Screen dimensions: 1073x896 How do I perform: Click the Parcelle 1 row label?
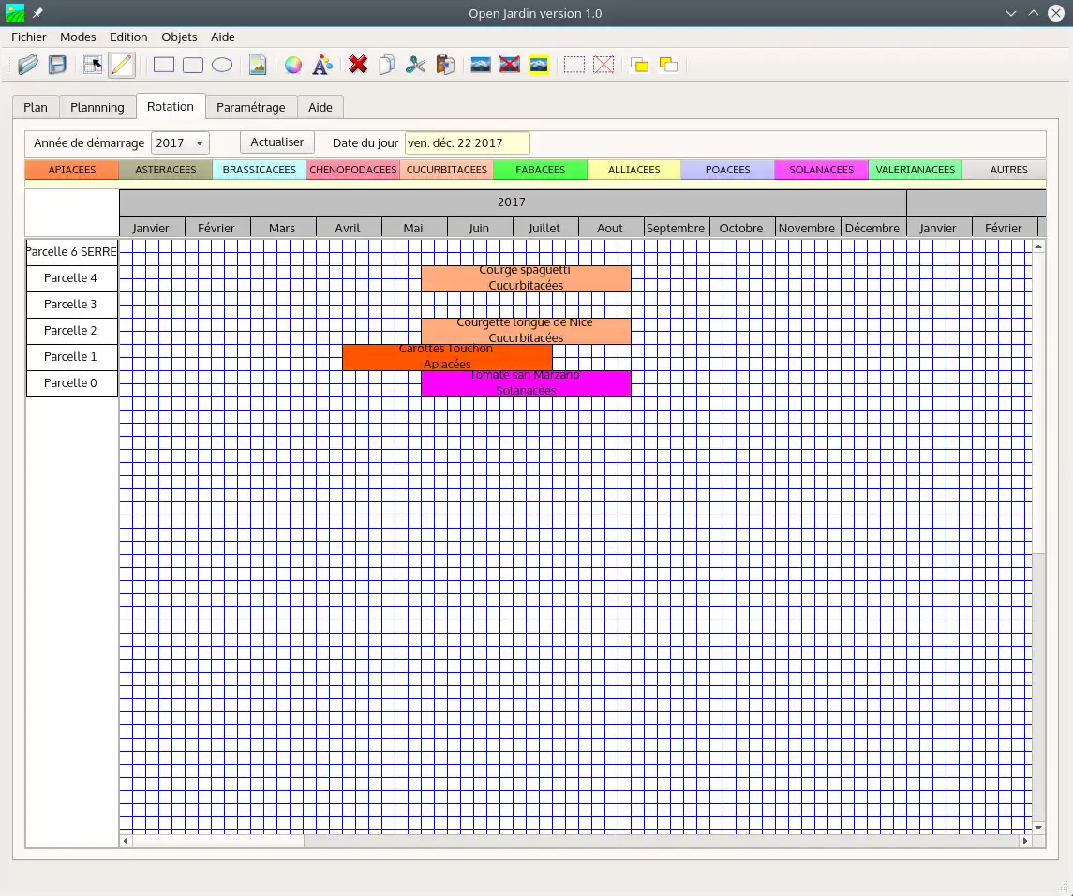(x=72, y=357)
